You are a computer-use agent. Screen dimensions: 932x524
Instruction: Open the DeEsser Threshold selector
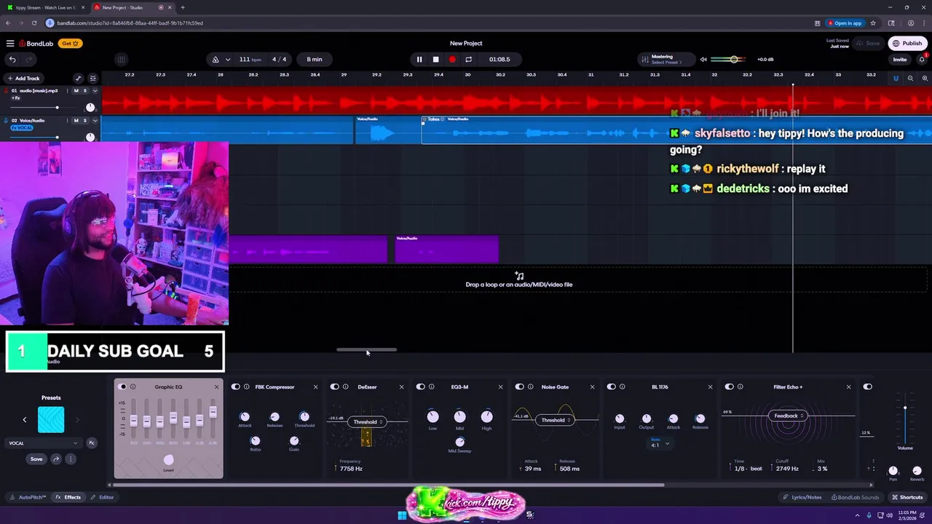pyautogui.click(x=366, y=422)
